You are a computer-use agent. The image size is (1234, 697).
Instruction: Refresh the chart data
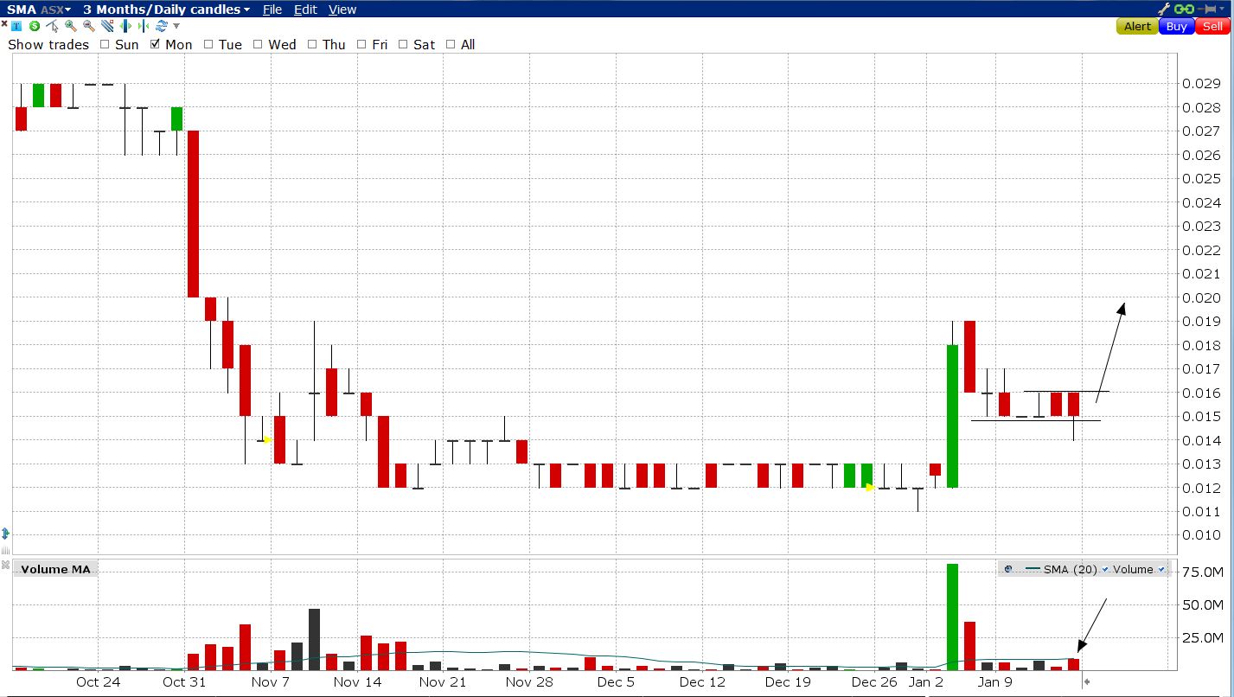162,26
